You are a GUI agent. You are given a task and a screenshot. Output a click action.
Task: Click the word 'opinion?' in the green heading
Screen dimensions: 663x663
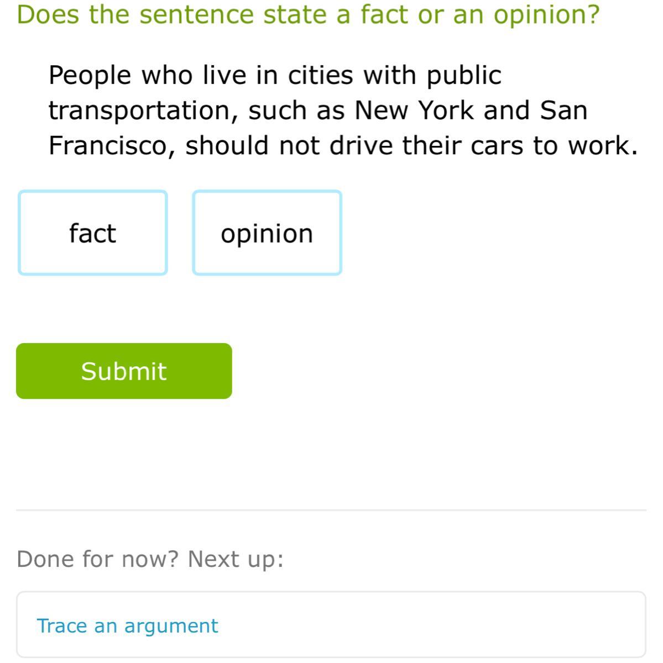tap(546, 15)
